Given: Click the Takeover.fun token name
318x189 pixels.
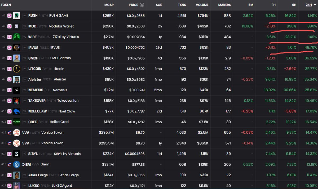Looking at the screenshot, I should tap(68, 101).
